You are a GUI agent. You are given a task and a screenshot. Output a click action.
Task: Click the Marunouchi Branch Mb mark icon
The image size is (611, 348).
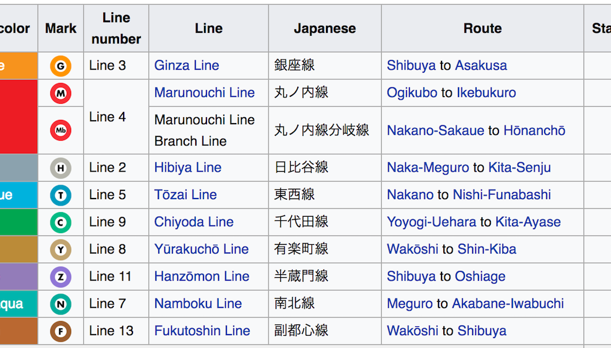[60, 131]
